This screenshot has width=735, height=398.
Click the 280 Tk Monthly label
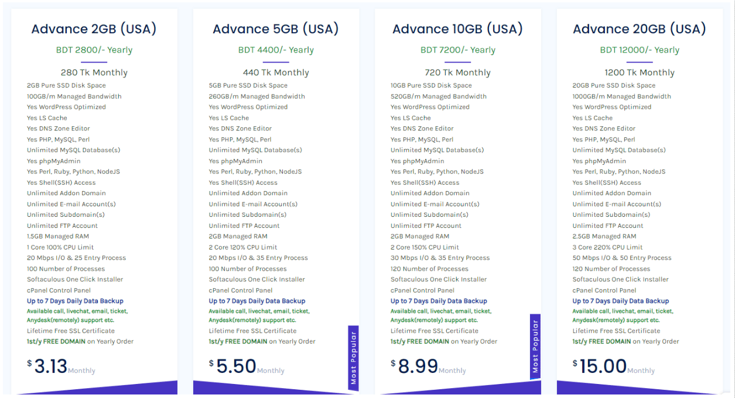pyautogui.click(x=94, y=73)
